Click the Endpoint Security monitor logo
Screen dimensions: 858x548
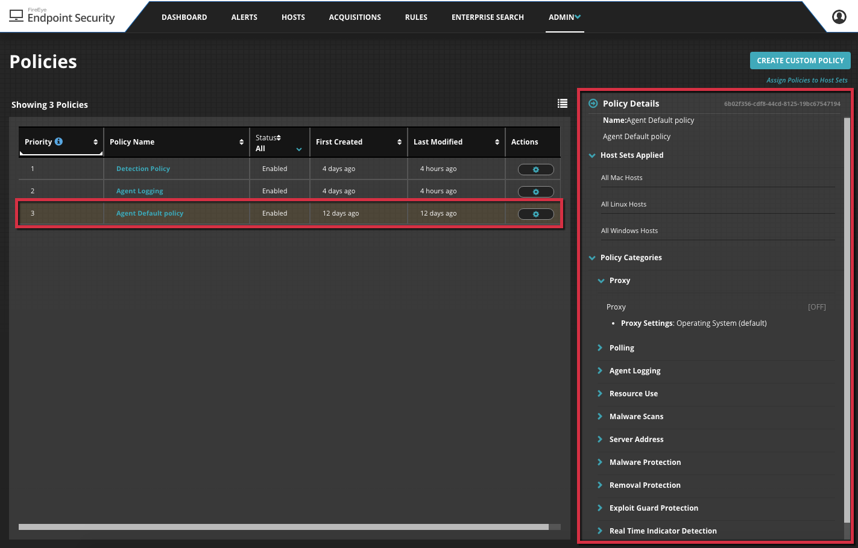(16, 16)
